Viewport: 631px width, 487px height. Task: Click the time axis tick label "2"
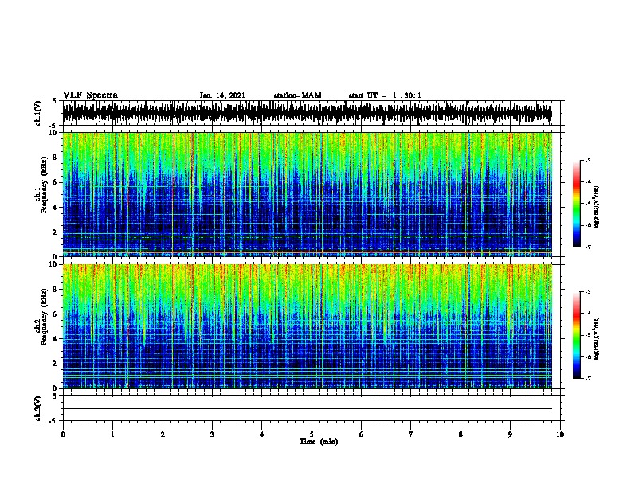pyautogui.click(x=163, y=434)
